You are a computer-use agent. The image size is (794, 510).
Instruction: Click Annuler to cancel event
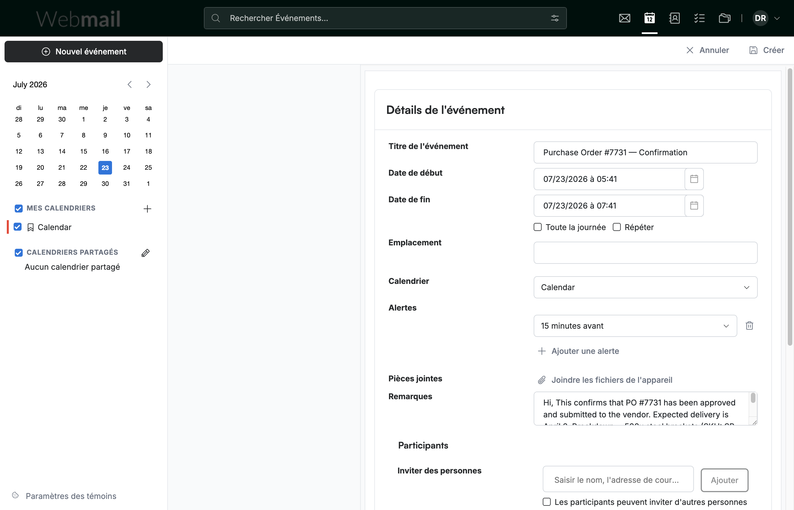point(707,50)
